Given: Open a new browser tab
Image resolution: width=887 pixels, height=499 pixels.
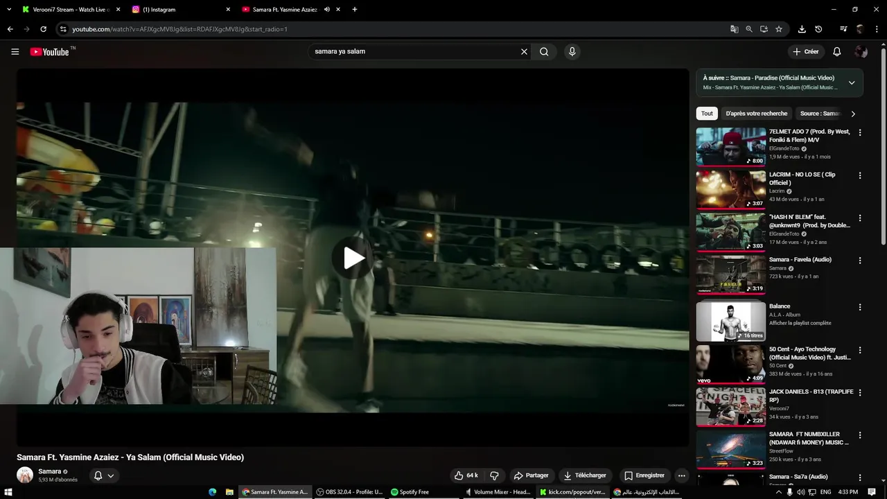Looking at the screenshot, I should pos(355,10).
